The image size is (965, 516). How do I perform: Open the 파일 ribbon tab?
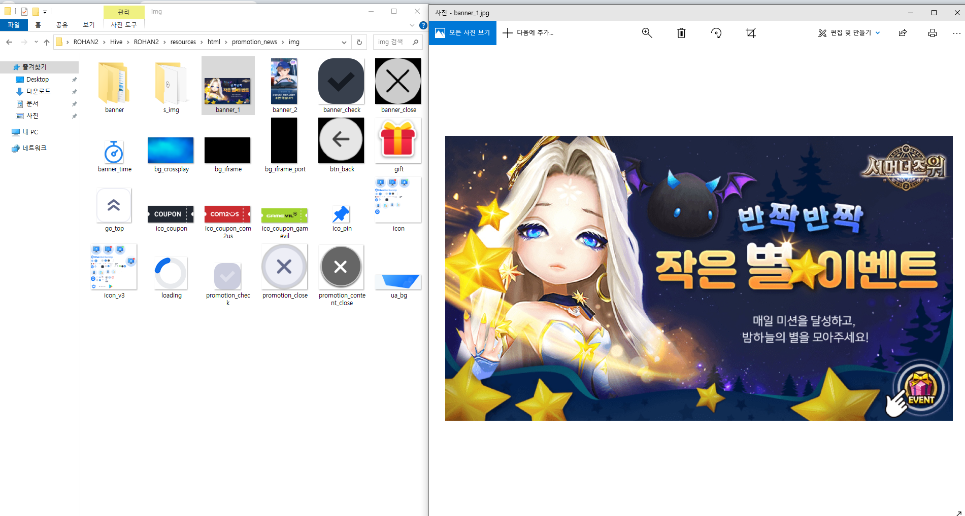point(14,25)
